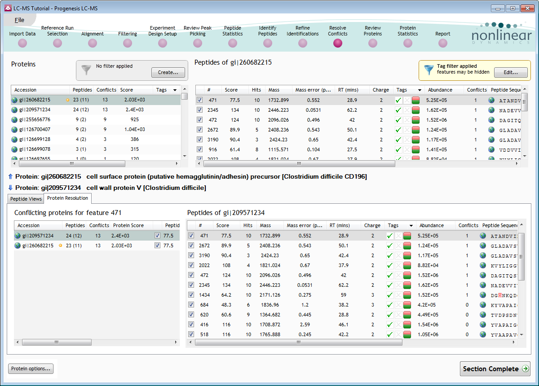Switch to the Peptide Views tab
This screenshot has height=386, width=539.
click(26, 199)
